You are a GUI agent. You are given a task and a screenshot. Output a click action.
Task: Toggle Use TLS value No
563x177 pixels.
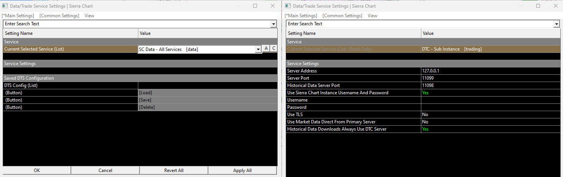(491, 115)
